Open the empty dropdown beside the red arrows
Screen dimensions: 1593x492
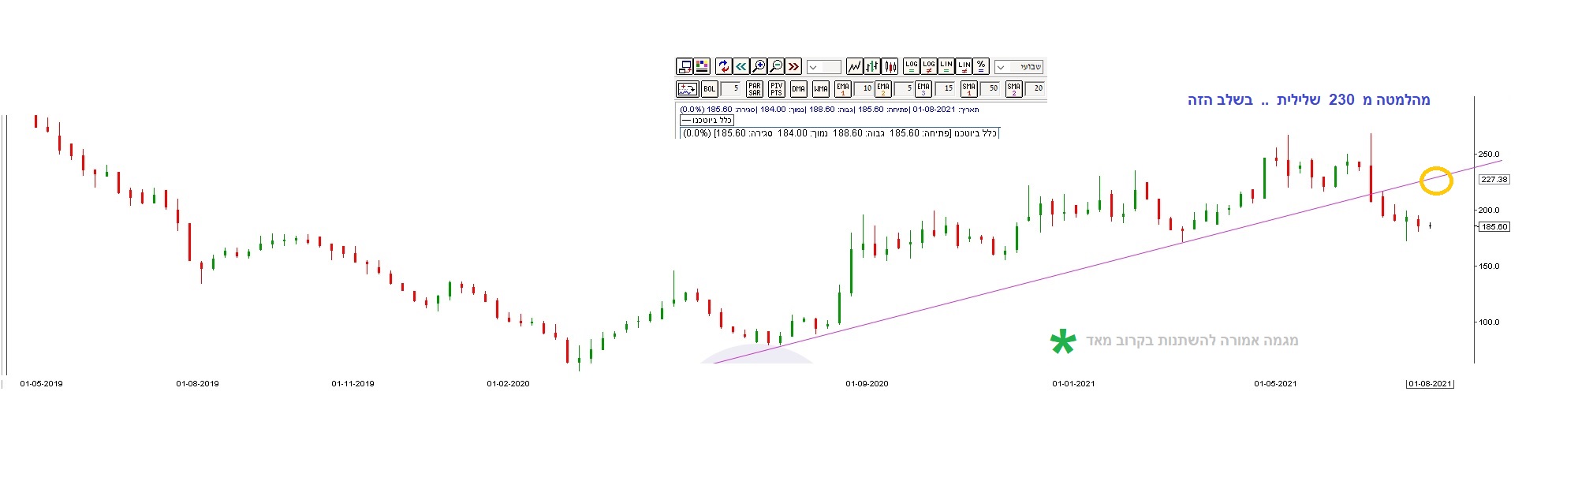click(824, 67)
